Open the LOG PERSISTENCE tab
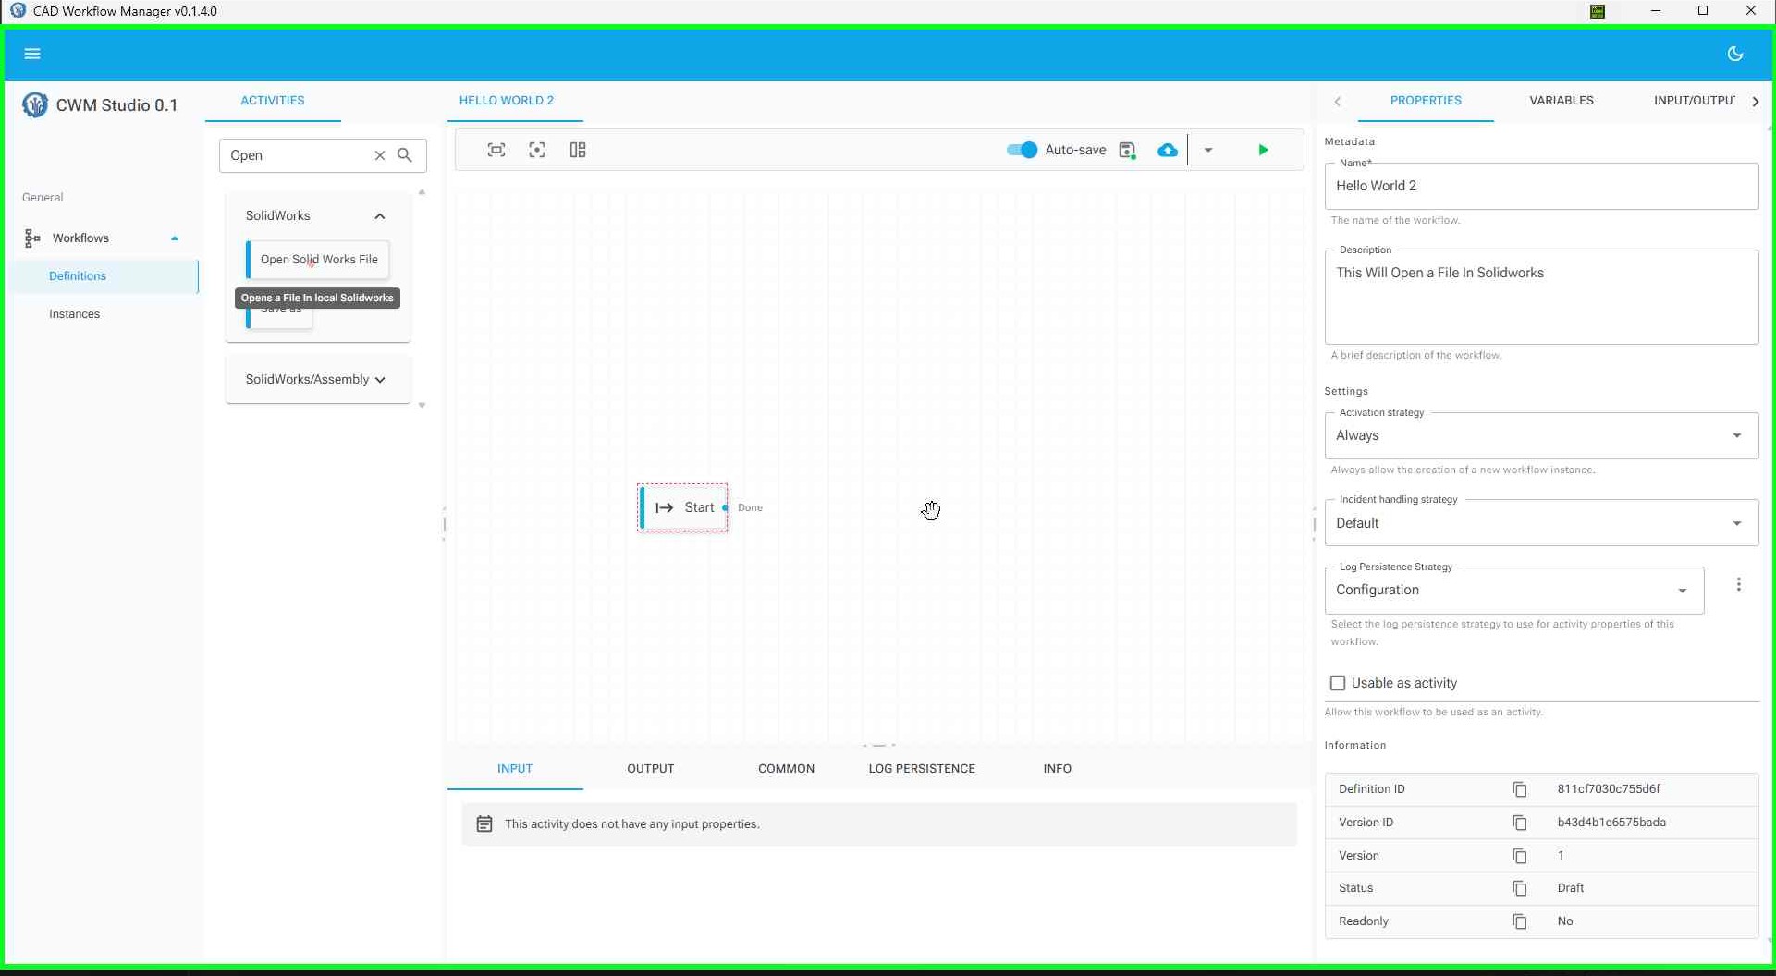The height and width of the screenshot is (976, 1776). [921, 768]
